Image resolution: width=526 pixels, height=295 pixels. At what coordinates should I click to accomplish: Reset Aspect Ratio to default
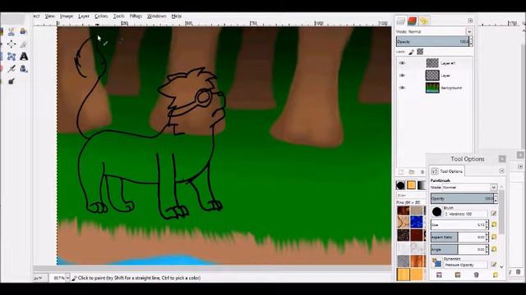(x=494, y=237)
